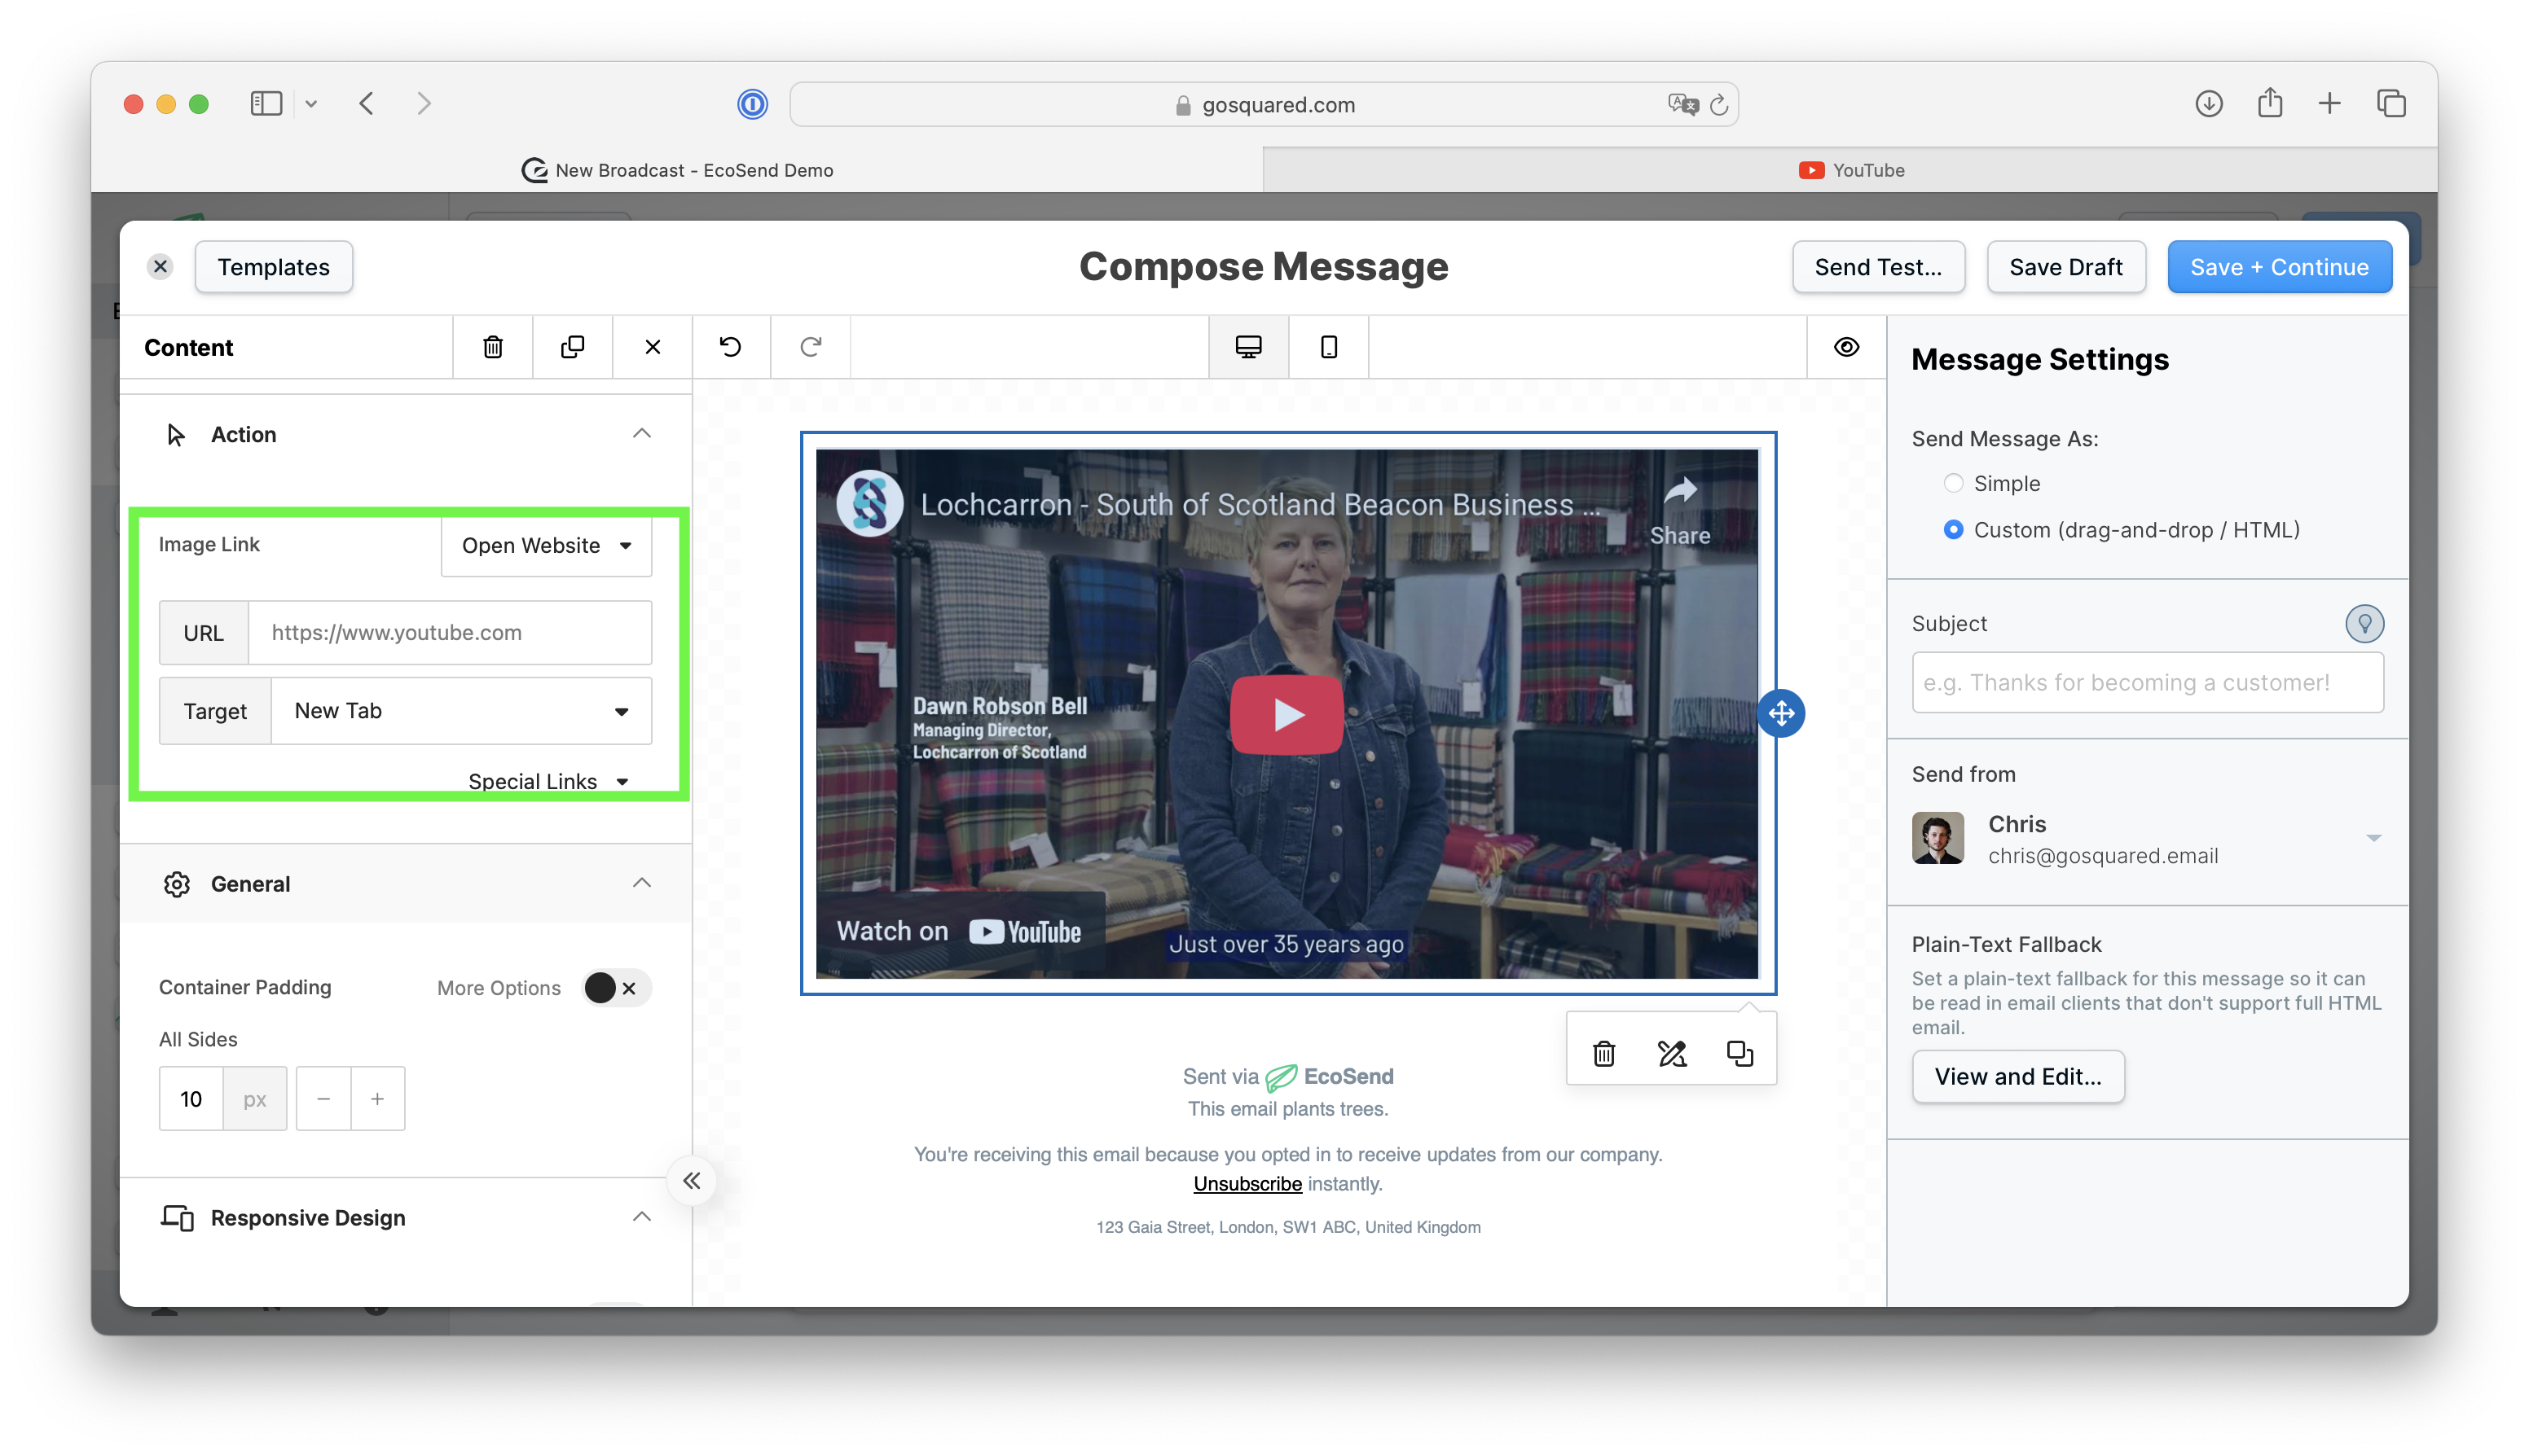Click the footer address text
The width and height of the screenshot is (2529, 1456).
[x=1287, y=1227]
